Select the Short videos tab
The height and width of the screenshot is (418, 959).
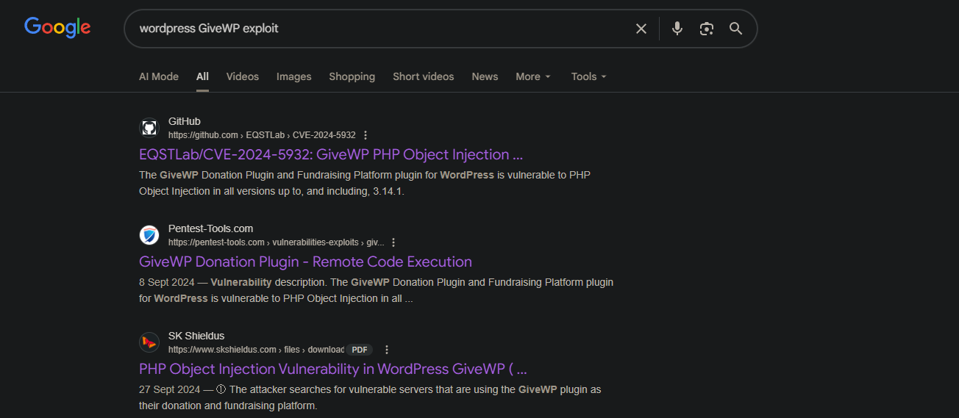click(423, 76)
